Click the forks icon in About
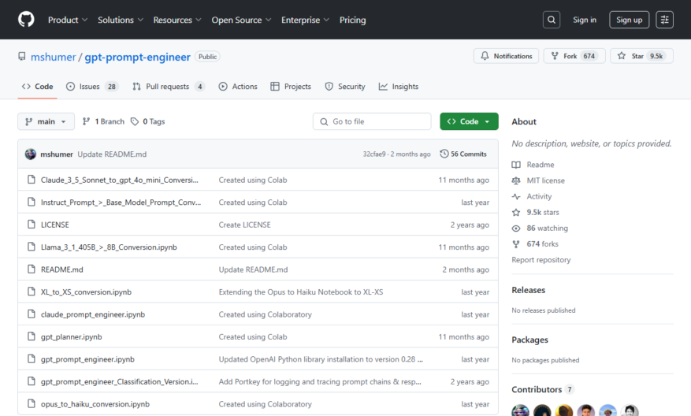 (x=516, y=243)
